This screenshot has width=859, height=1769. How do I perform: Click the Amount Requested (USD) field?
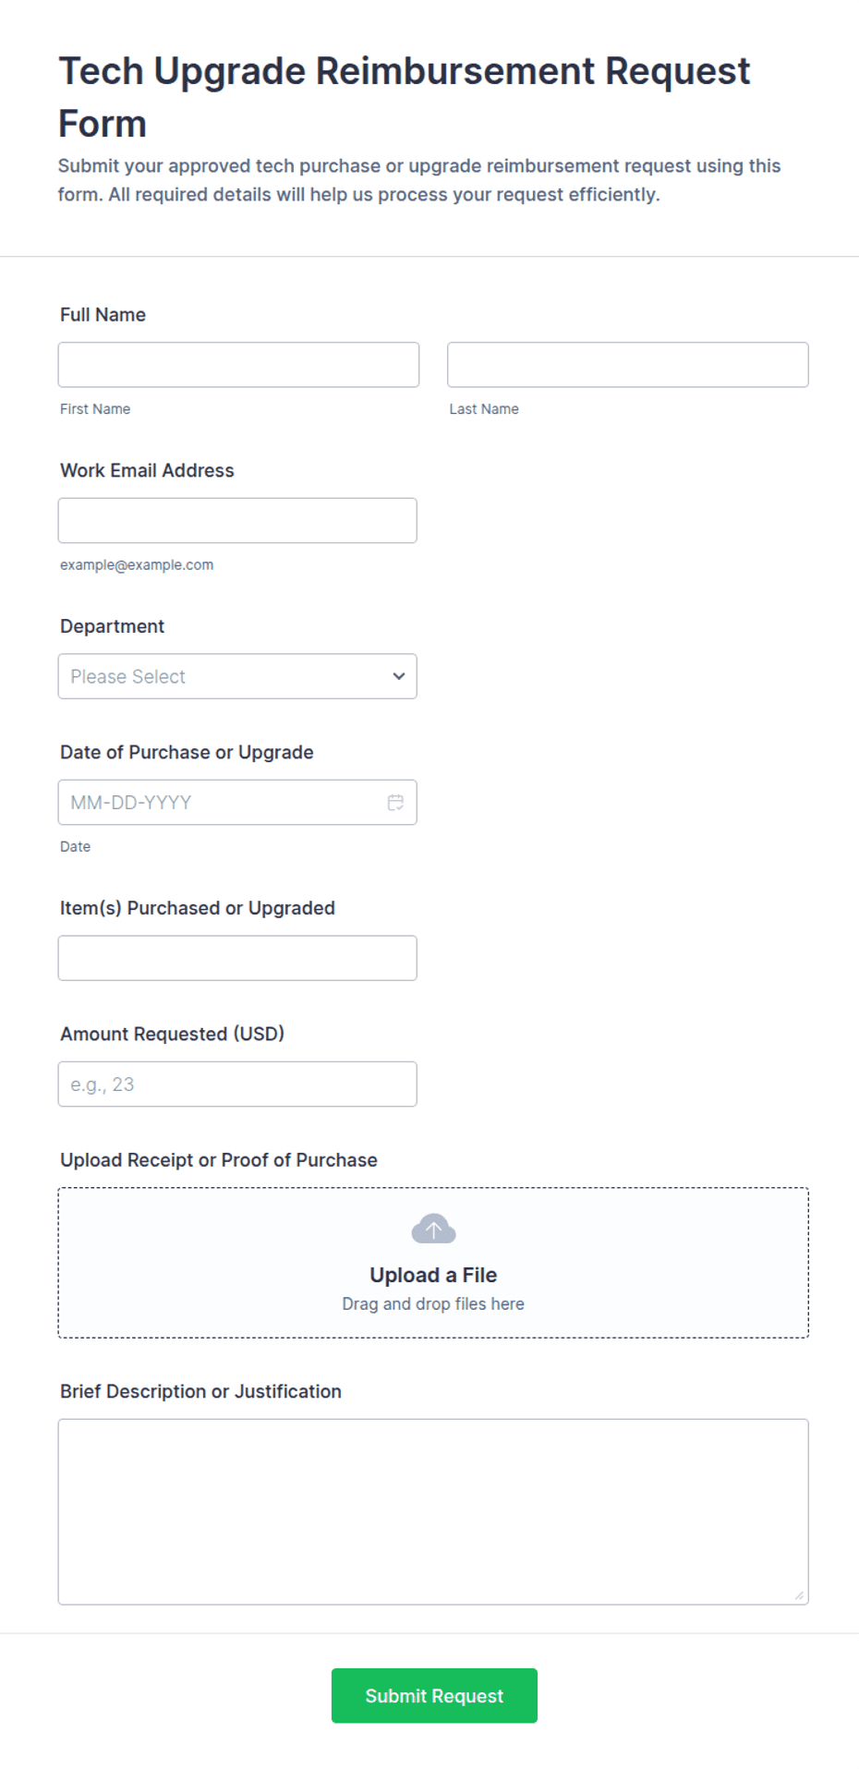click(237, 1084)
